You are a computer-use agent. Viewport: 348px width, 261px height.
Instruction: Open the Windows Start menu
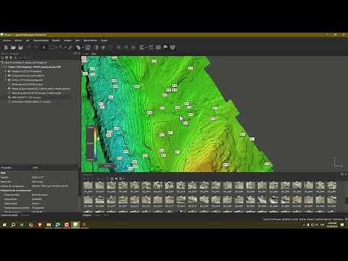click(4, 225)
